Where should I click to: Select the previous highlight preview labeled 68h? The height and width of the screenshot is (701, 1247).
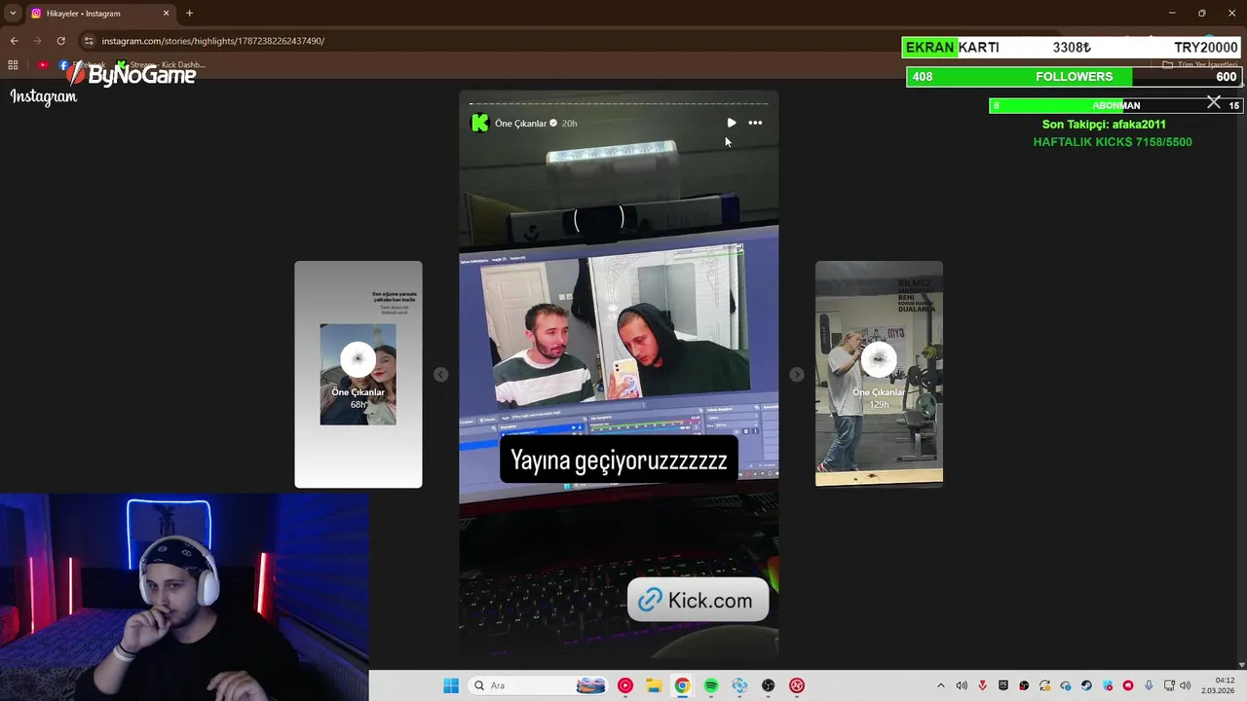click(359, 374)
